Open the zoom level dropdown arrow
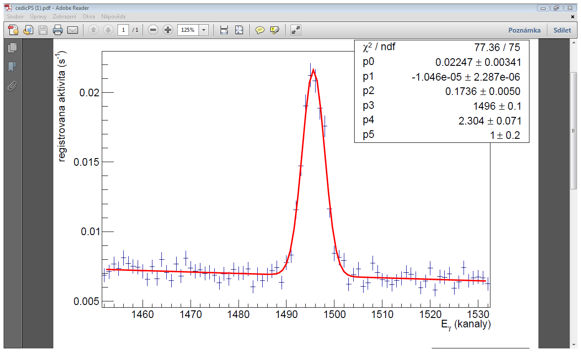This screenshot has width=581, height=352. point(204,30)
